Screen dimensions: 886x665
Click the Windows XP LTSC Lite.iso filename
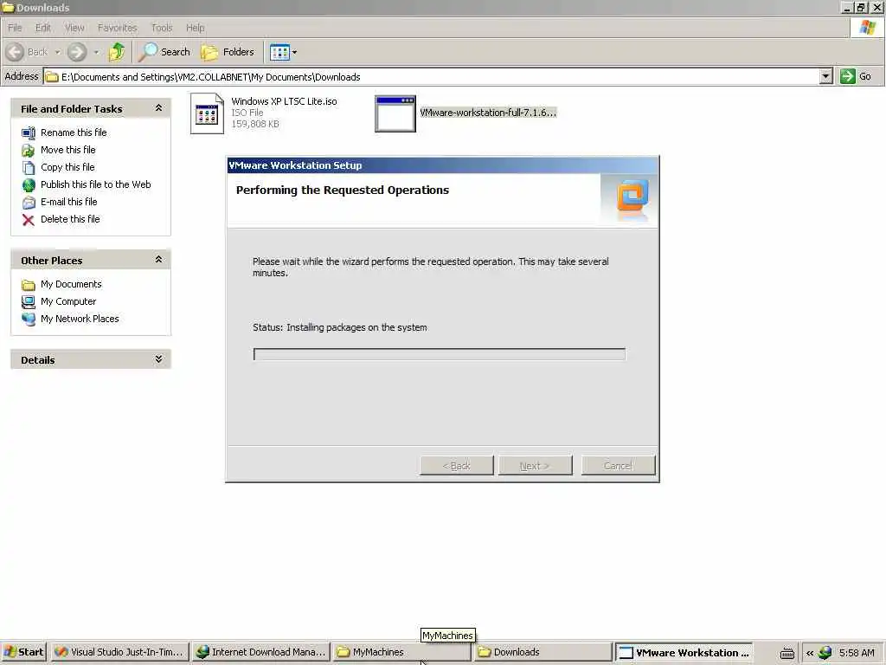(x=284, y=101)
